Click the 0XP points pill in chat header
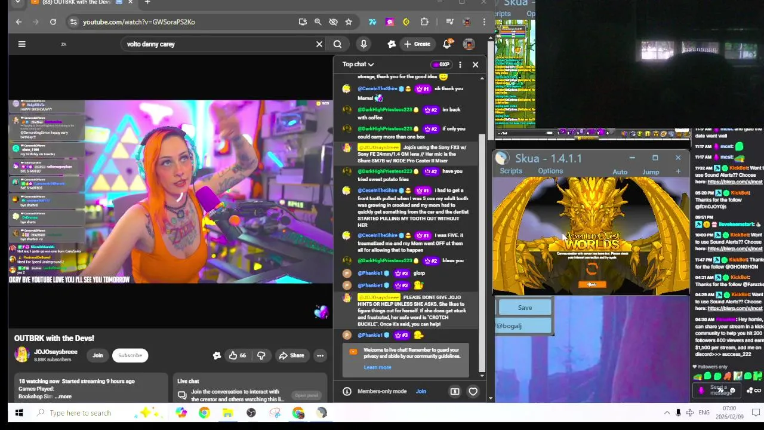764x430 pixels. 442,64
